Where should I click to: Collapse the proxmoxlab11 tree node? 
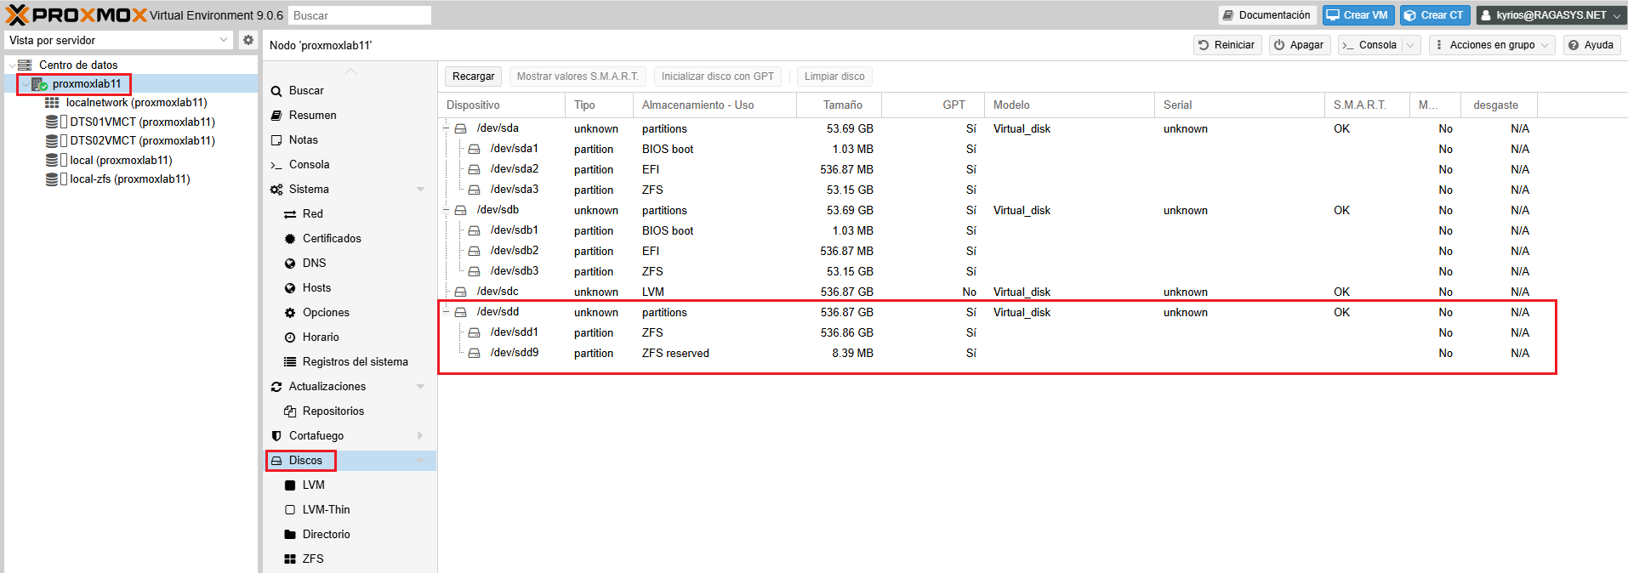click(25, 84)
